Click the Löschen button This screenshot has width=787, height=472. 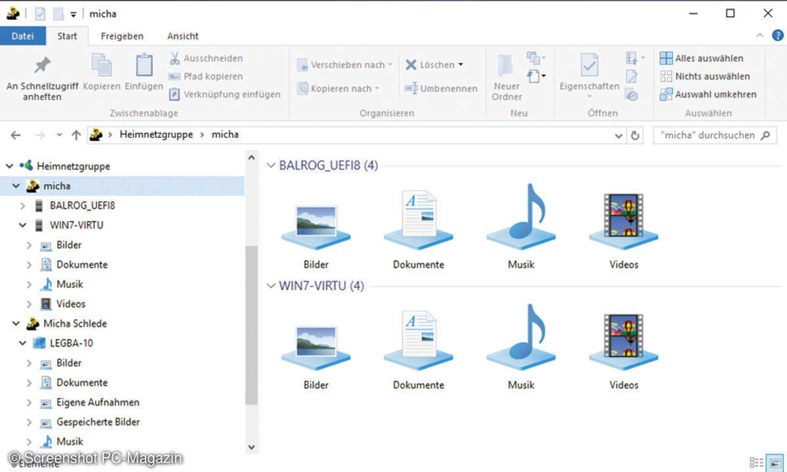coord(434,65)
